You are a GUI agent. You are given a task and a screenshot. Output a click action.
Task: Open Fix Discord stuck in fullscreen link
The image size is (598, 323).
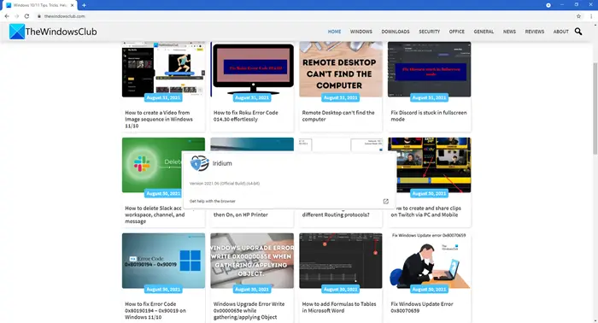pos(429,116)
